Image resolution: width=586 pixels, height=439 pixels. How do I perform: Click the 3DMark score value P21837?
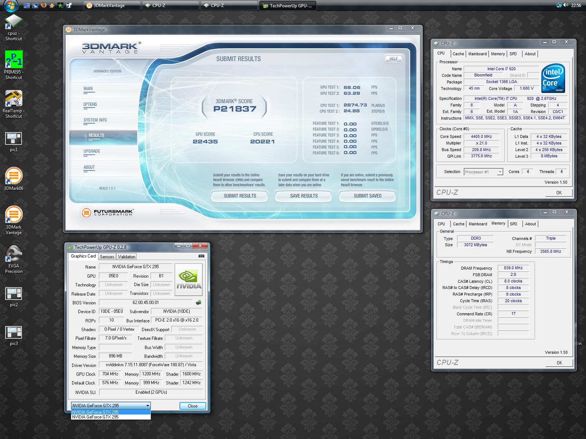(235, 109)
